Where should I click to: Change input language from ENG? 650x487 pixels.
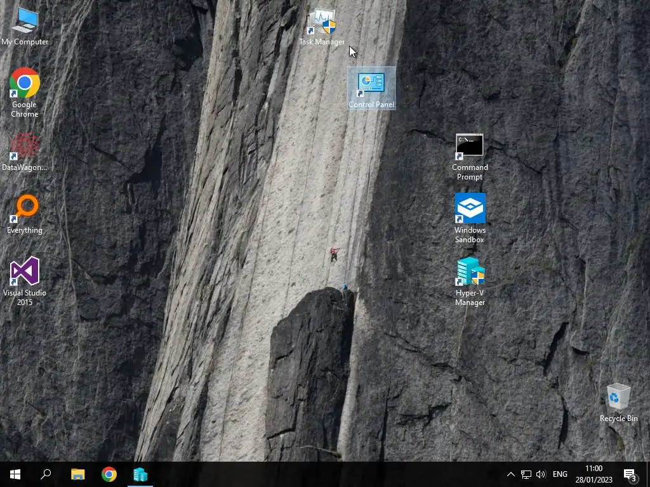(560, 474)
